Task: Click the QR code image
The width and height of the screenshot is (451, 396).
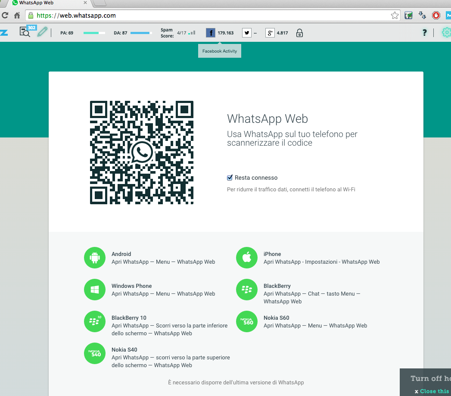Action: pos(142,153)
